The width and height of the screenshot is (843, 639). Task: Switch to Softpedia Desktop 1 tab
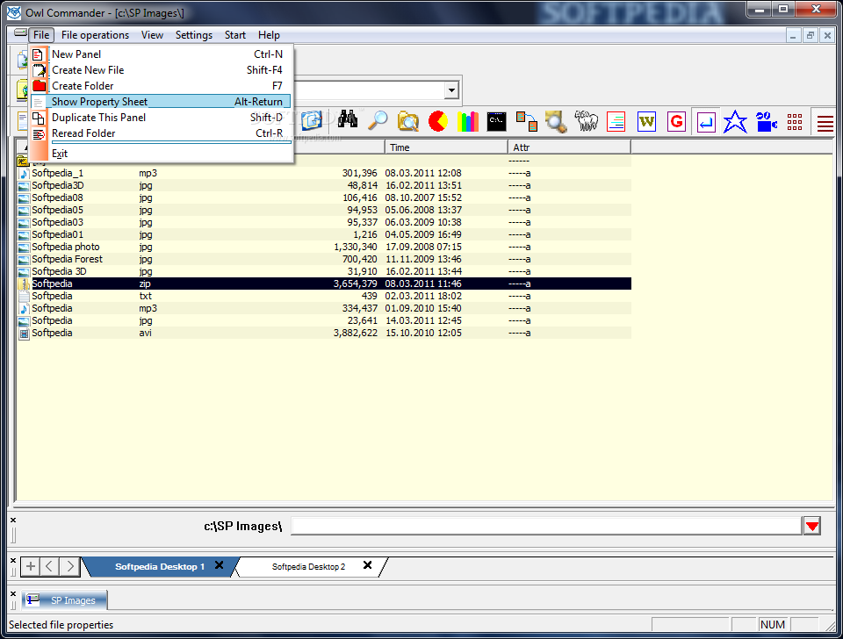pos(160,566)
